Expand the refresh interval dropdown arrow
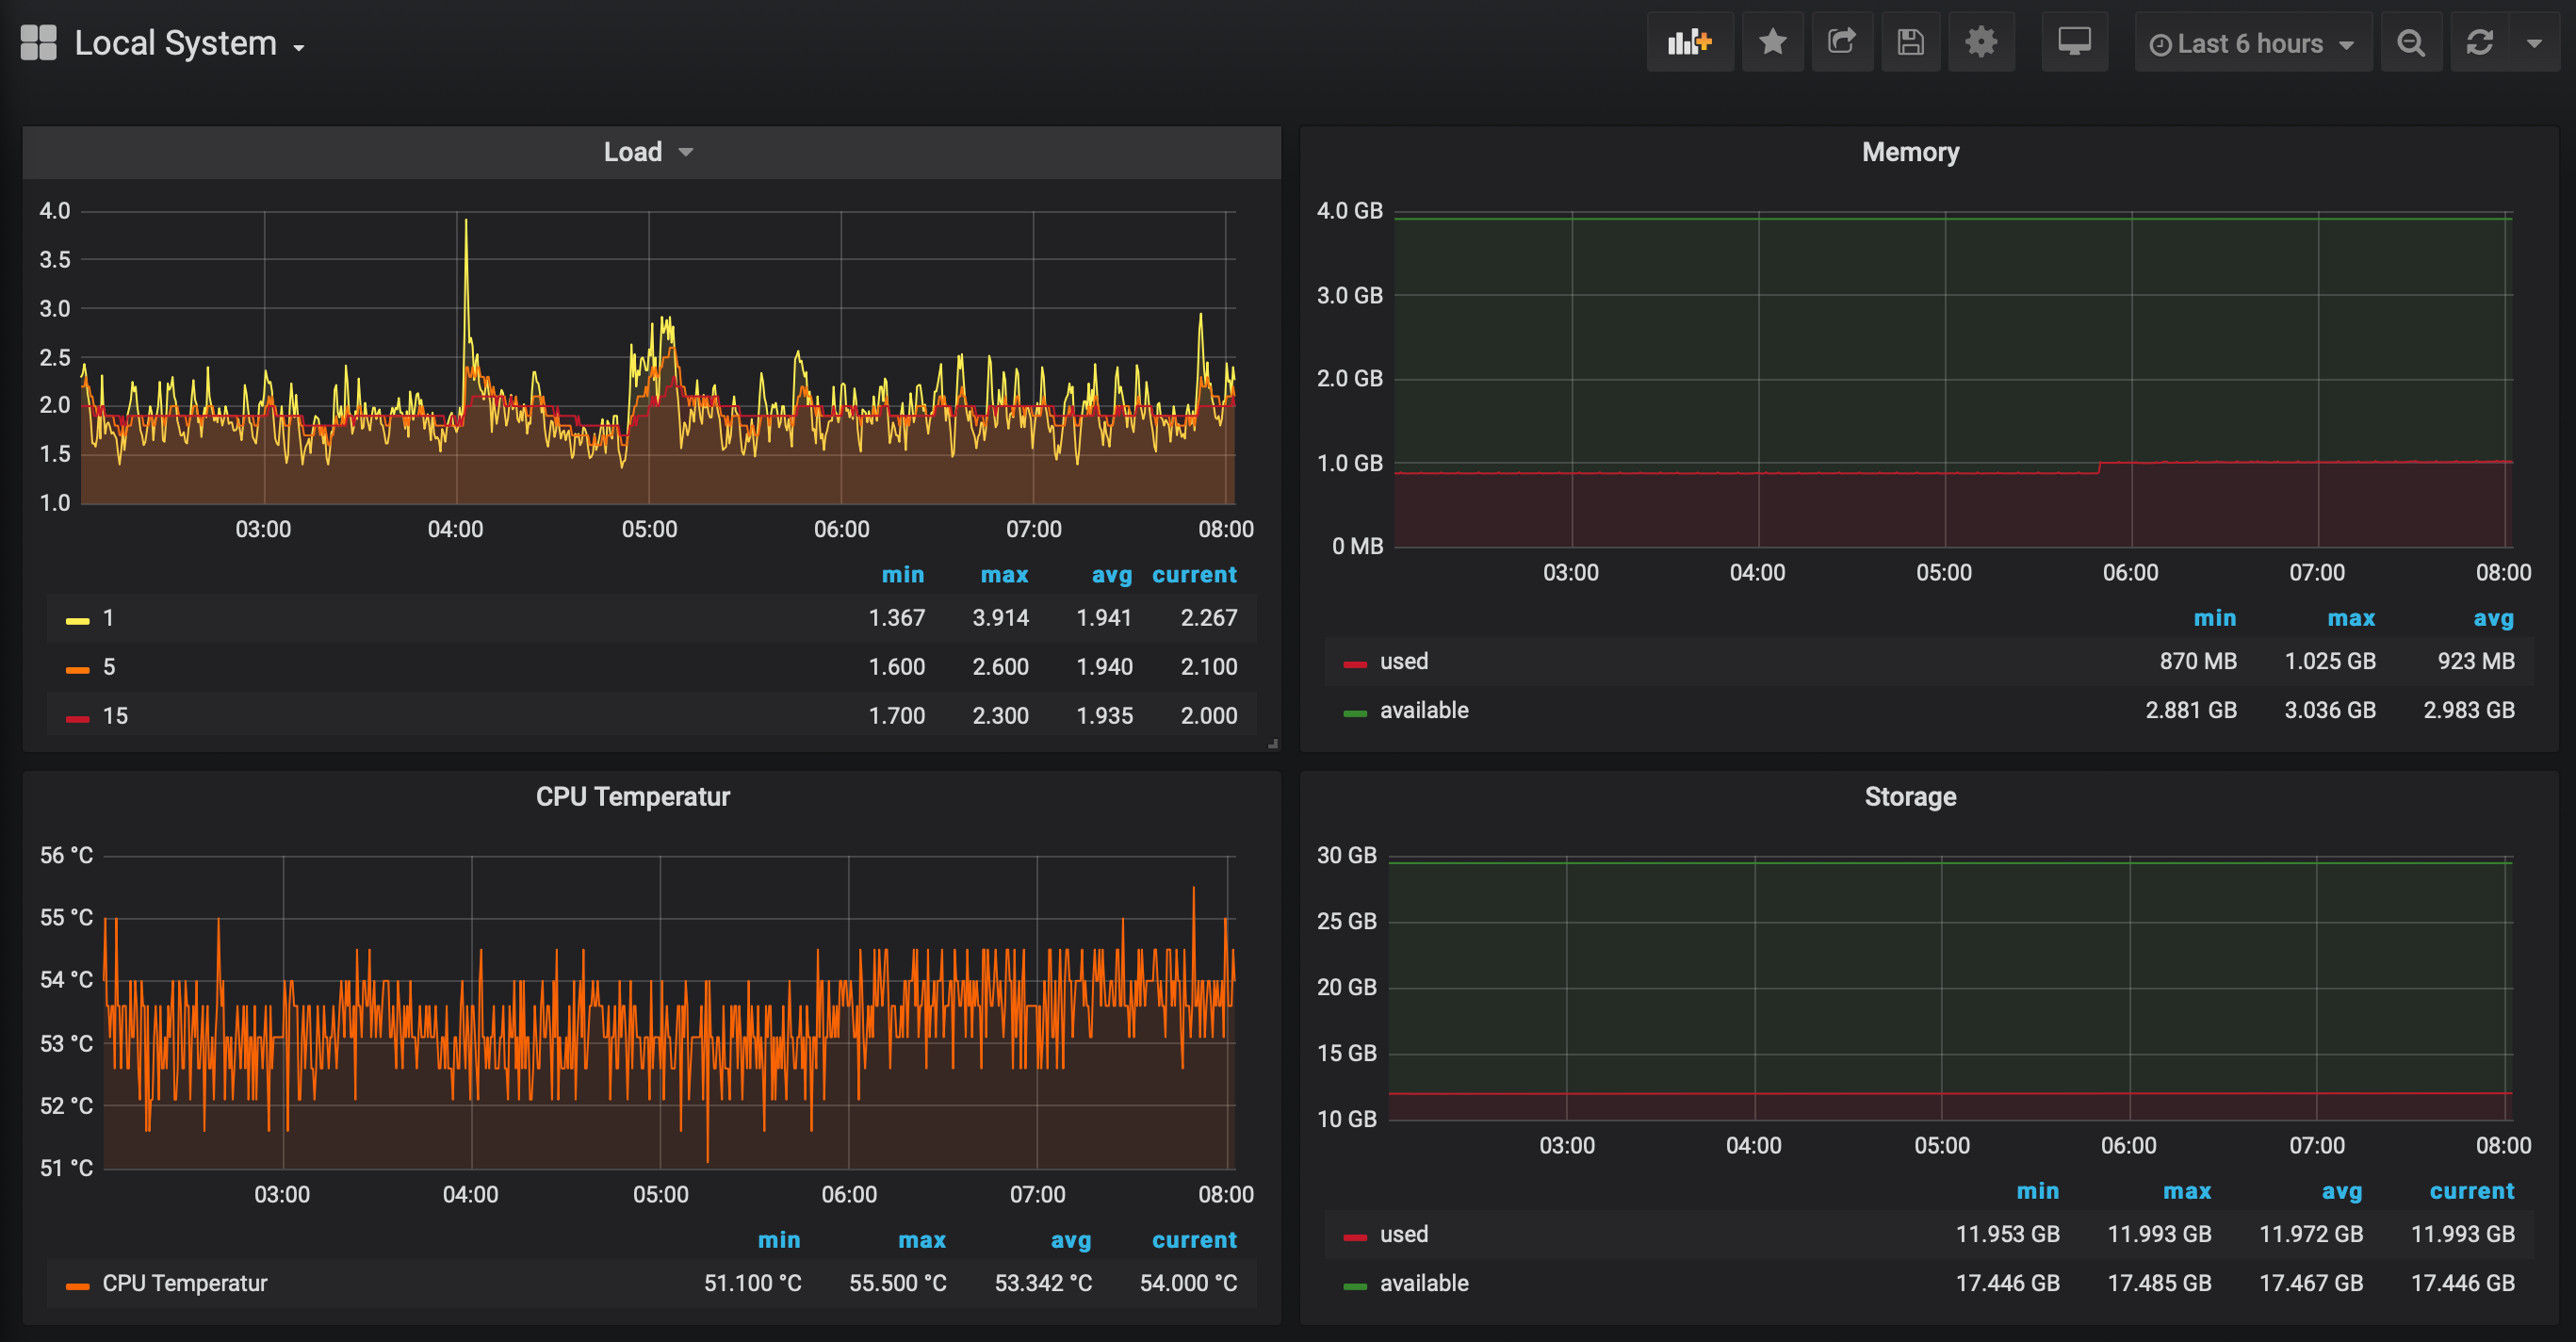Image resolution: width=2576 pixels, height=1342 pixels. pos(2534,43)
